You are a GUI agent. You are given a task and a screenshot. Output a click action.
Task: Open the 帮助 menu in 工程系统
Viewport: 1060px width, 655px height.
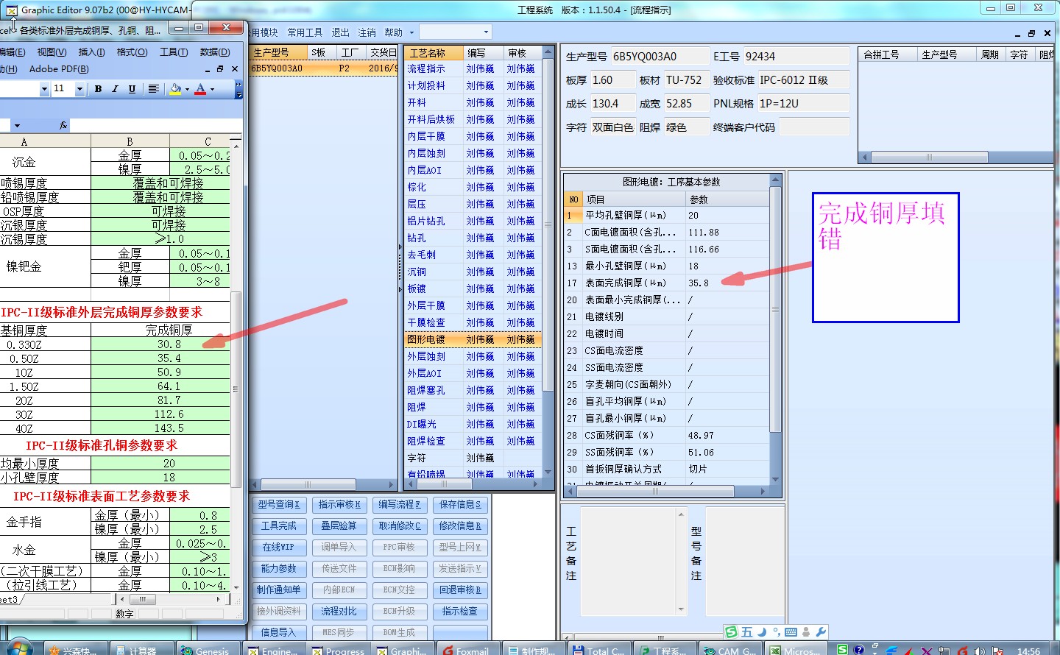pyautogui.click(x=394, y=32)
